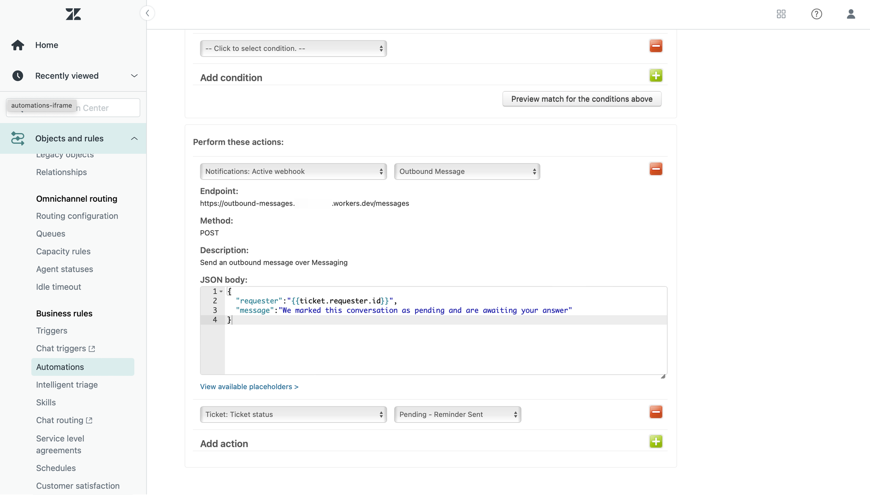
Task: Click Preview match for the conditions above
Action: (582, 99)
